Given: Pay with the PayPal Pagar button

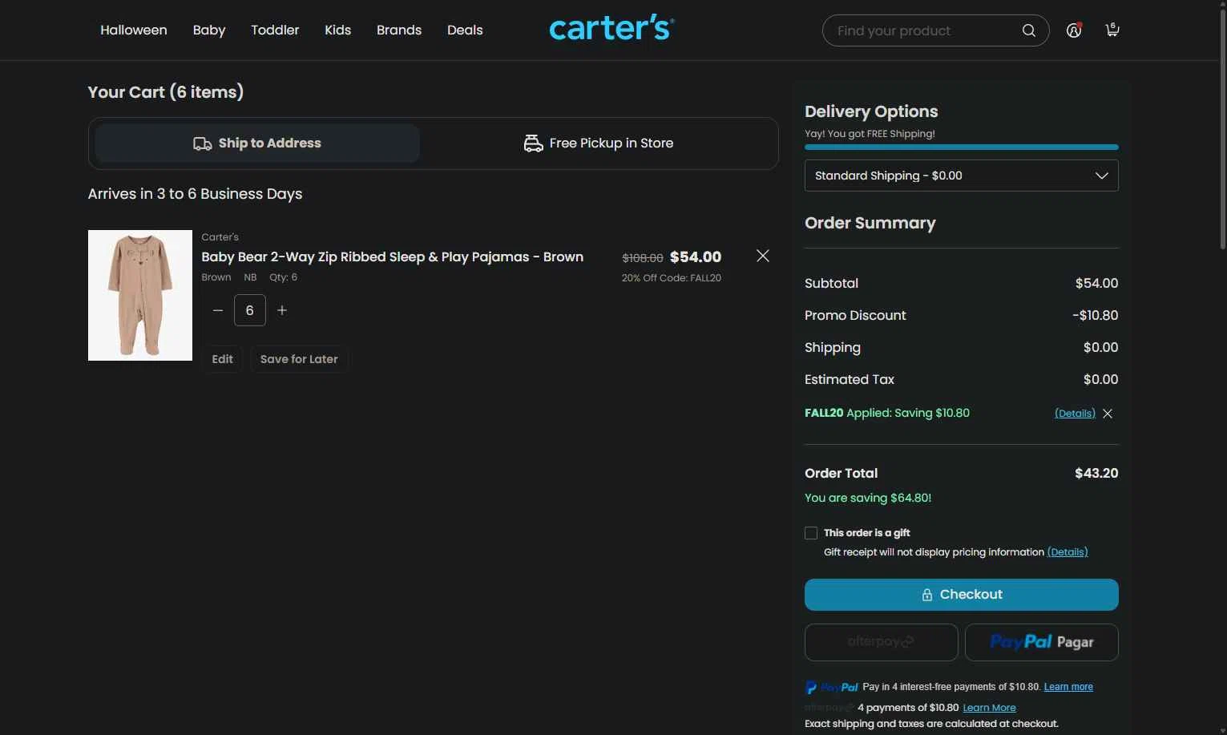Looking at the screenshot, I should [x=1042, y=642].
